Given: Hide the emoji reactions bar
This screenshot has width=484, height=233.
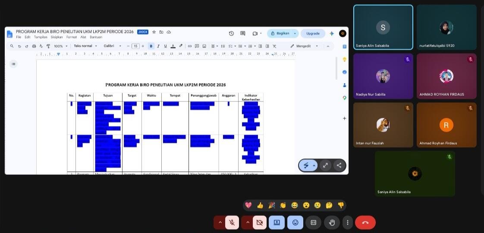Looking at the screenshot, I should pos(295,223).
